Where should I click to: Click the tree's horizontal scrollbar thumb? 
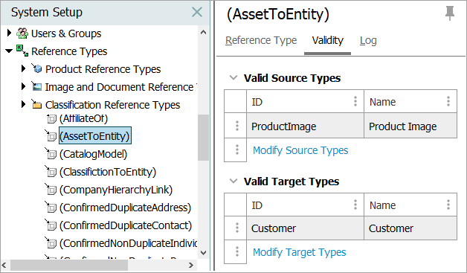pyautogui.click(x=69, y=265)
